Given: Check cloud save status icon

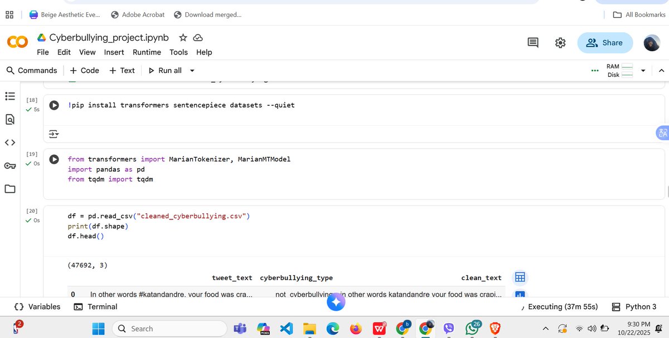Looking at the screenshot, I should (x=197, y=38).
